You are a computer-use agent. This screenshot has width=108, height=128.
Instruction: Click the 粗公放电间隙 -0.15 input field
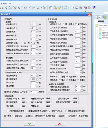pyautogui.click(x=33, y=75)
